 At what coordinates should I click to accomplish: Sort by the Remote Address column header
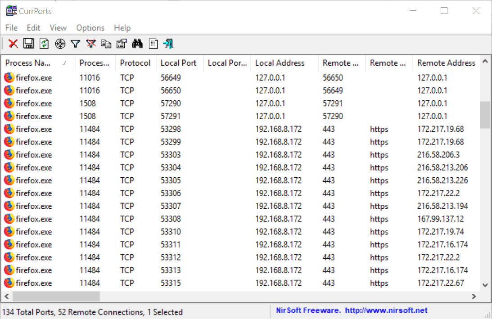446,63
